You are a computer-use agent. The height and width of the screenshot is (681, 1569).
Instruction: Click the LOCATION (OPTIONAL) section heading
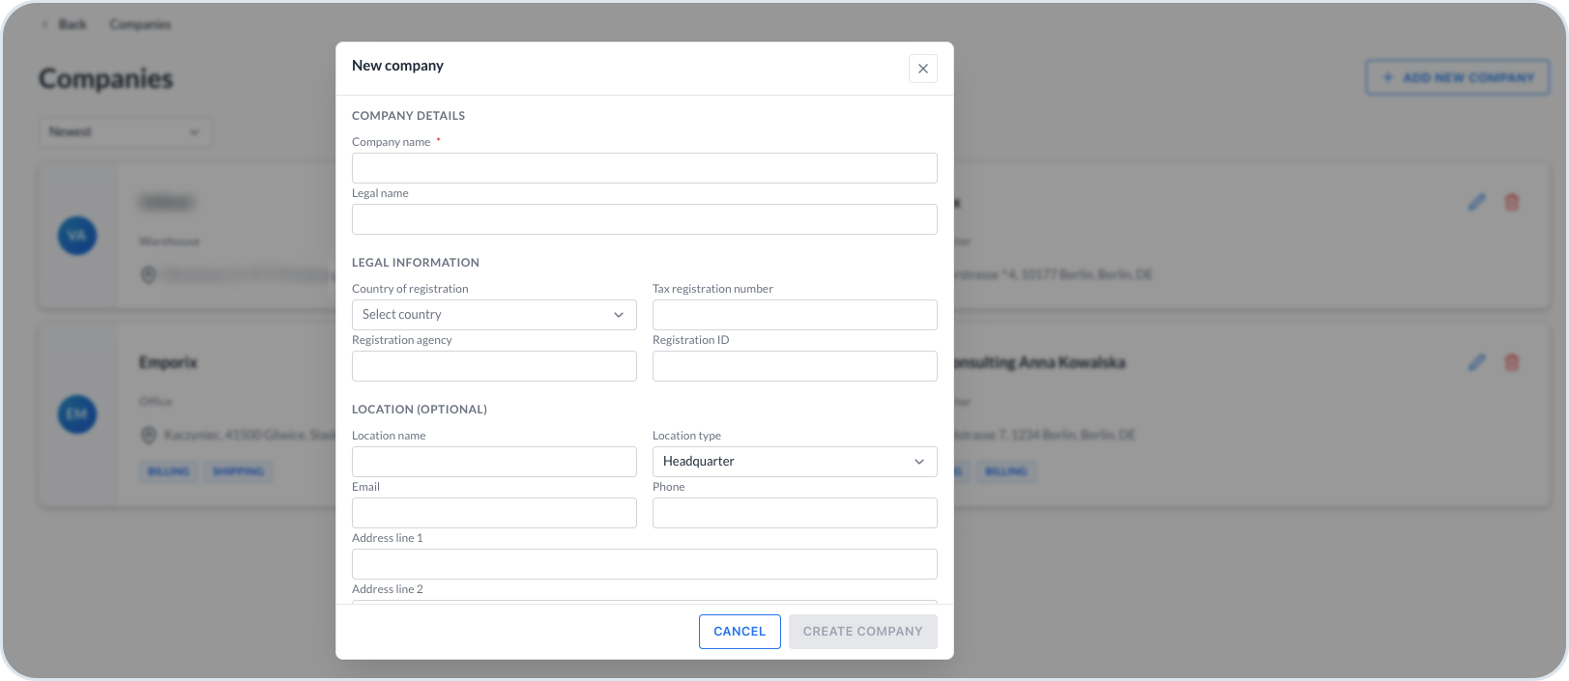point(420,410)
